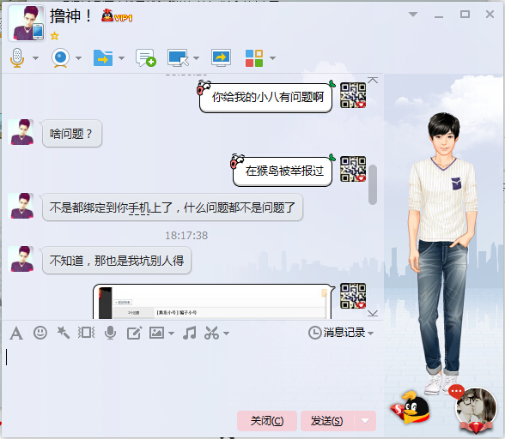Image resolution: width=505 pixels, height=439 pixels.
Task: Click message 不是都绑定到你手机上了
Action: coord(173,207)
